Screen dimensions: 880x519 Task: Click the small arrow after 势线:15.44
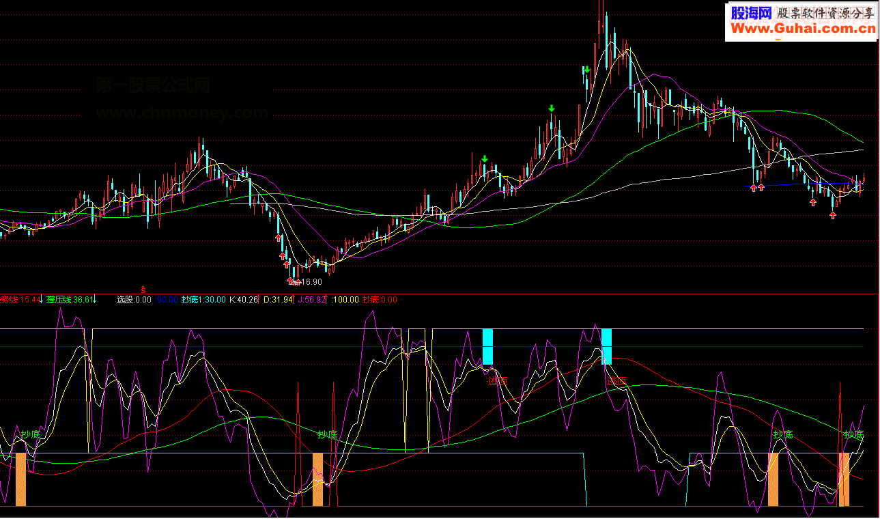[x=40, y=299]
